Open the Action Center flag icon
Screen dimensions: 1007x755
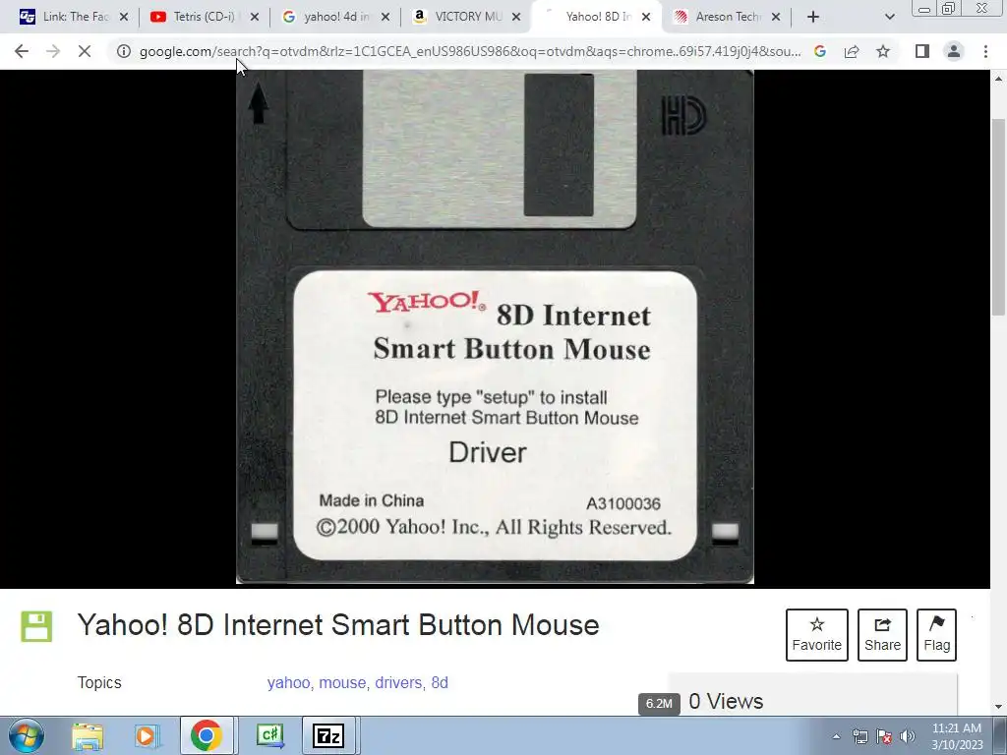(x=884, y=736)
